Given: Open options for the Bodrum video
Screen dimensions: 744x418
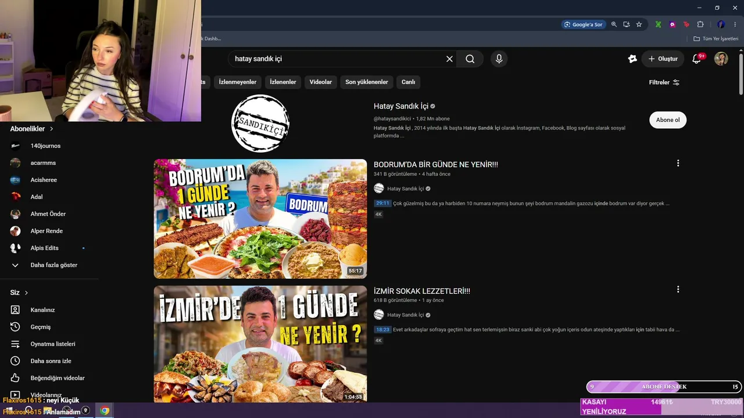Looking at the screenshot, I should 678,163.
